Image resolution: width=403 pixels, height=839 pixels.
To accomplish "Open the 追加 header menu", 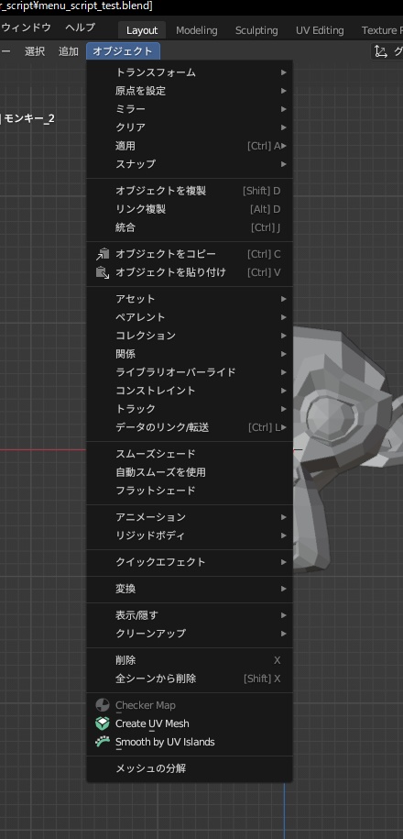I will coord(69,51).
